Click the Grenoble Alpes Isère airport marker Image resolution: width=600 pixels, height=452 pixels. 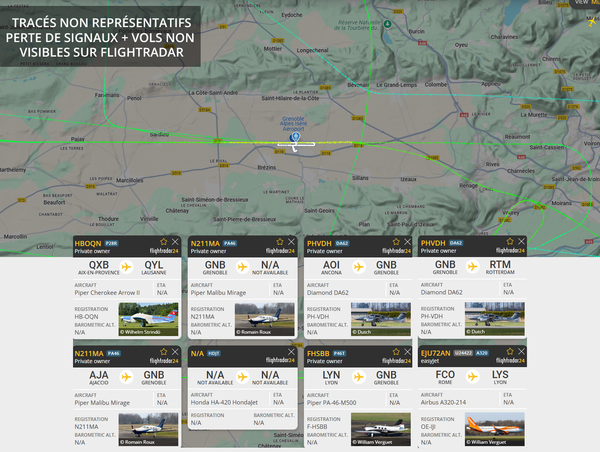(295, 137)
